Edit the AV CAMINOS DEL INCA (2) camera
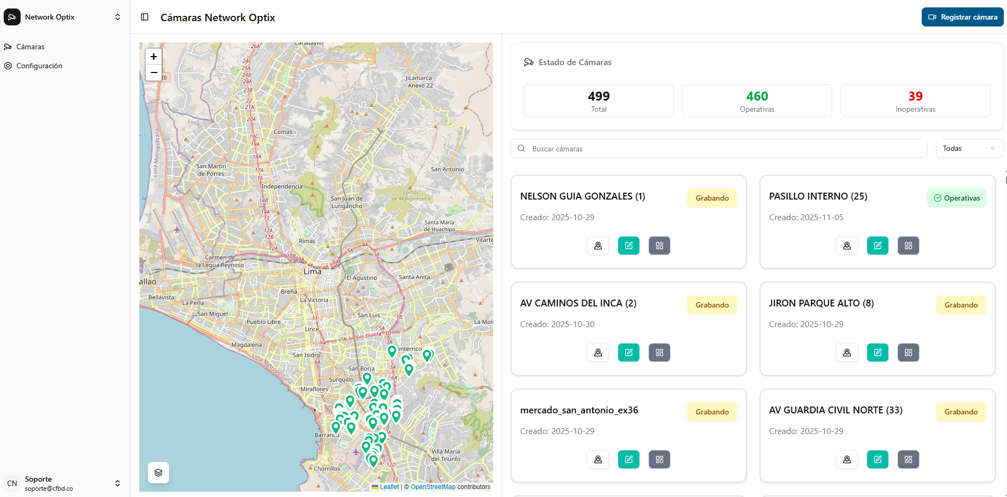 (629, 353)
